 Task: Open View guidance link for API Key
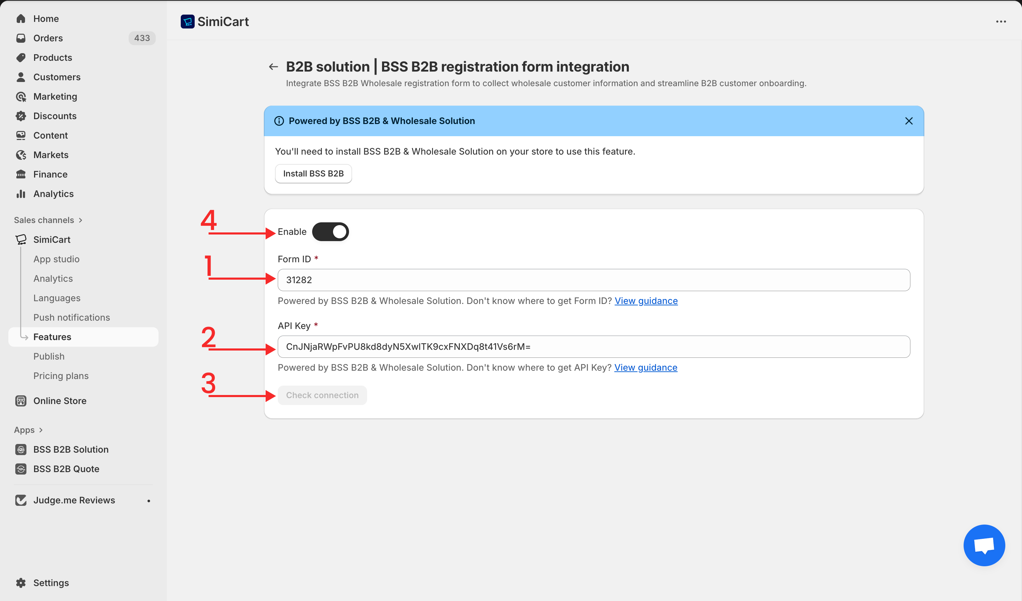tap(645, 367)
